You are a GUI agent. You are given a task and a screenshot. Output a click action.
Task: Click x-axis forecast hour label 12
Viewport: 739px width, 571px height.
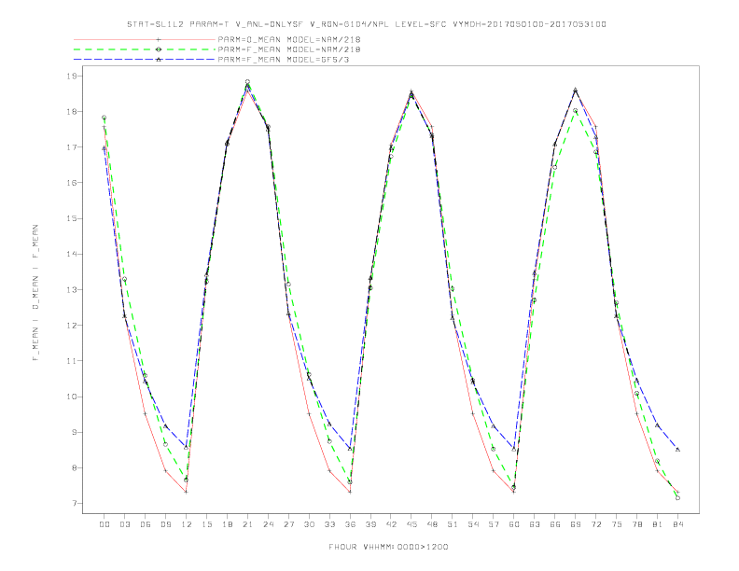[187, 524]
